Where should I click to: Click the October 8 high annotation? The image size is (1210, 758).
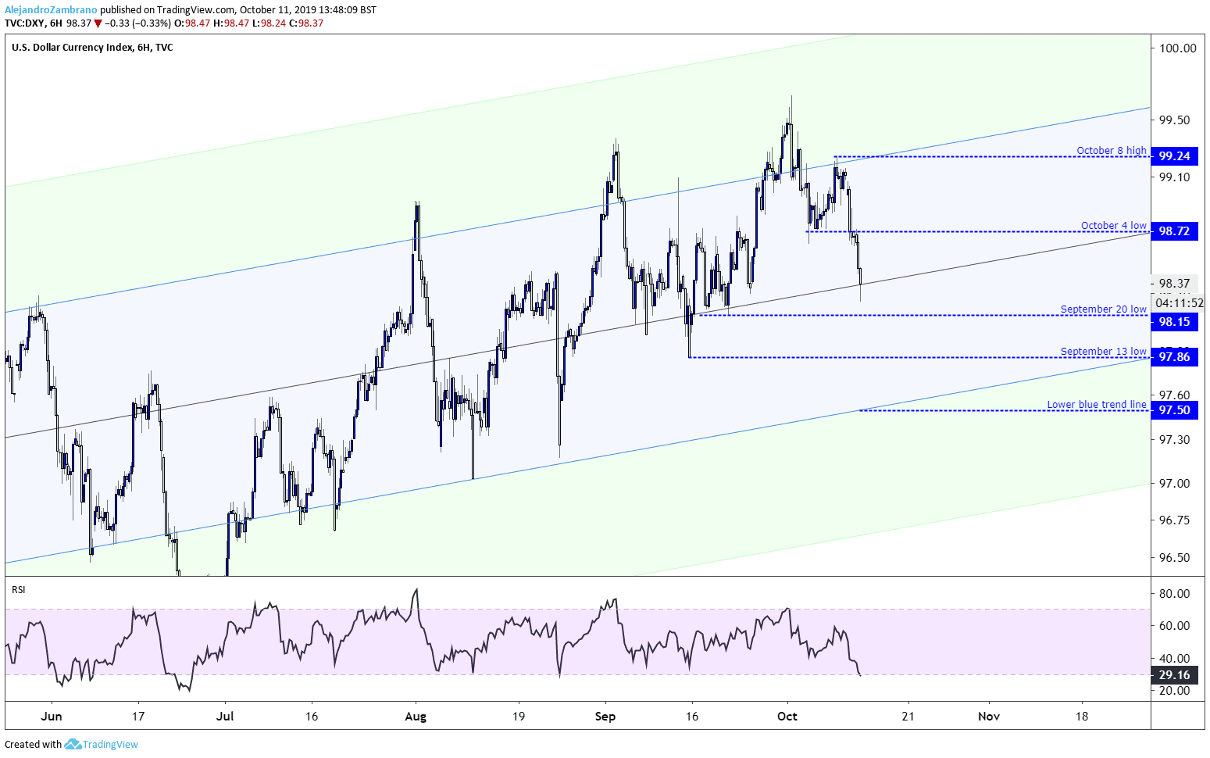1111,150
